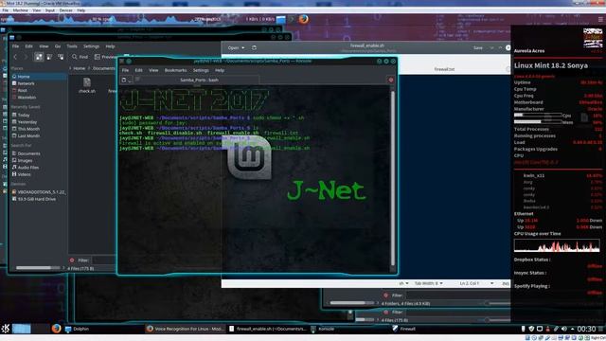Switch to firewall_enable.sh editor taskbar entry
The width and height of the screenshot is (606, 341).
[268, 329]
